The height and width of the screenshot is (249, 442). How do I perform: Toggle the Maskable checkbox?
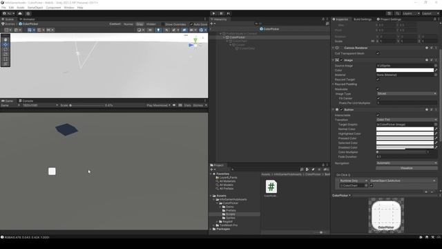378,89
